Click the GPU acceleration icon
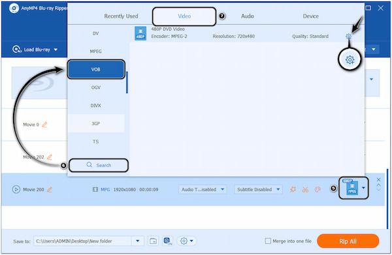The height and width of the screenshot is (255, 392). (167, 241)
